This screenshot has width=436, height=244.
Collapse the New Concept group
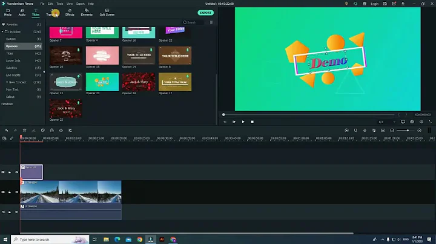tap(7, 82)
